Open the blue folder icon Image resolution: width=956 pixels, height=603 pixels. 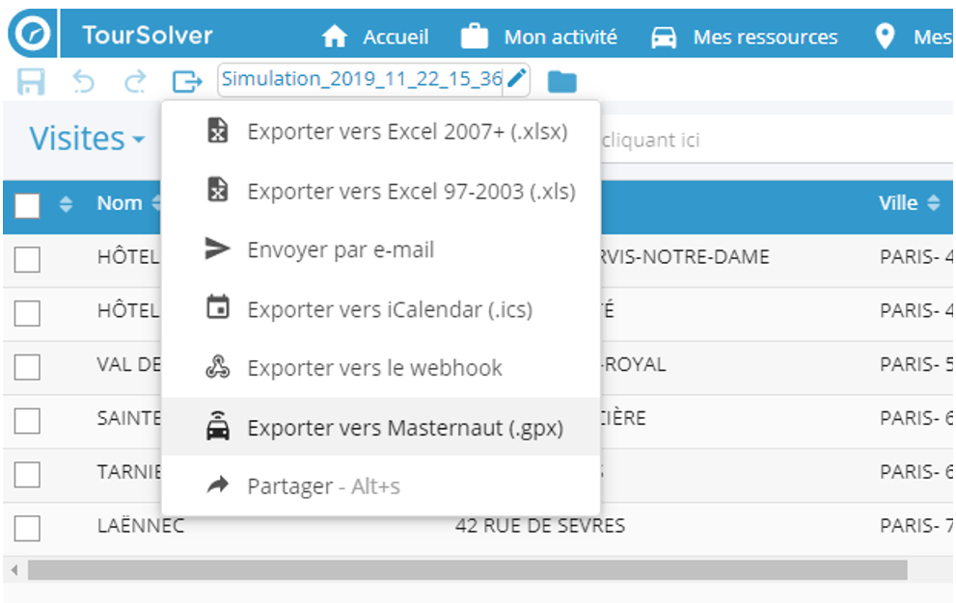tap(561, 82)
